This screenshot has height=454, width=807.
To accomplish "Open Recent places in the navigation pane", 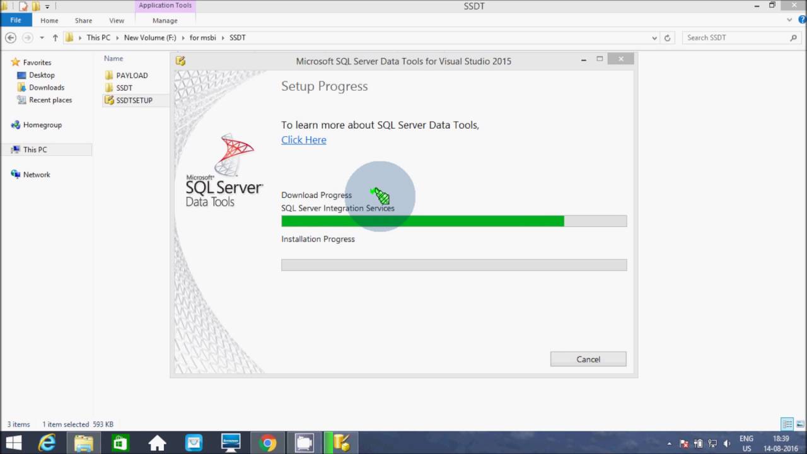I will [50, 100].
